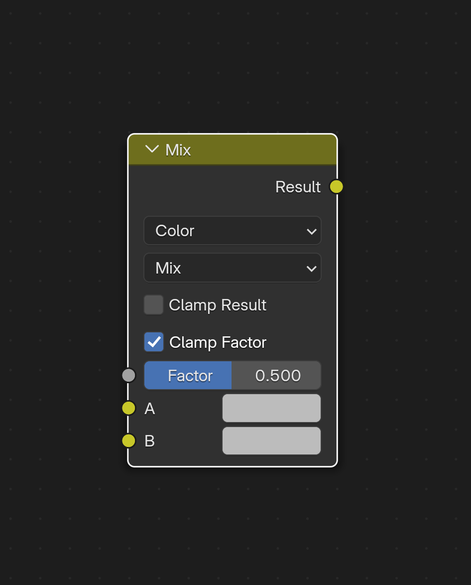This screenshot has height=585, width=471.
Task: Click the gray Factor input socket
Action: pyautogui.click(x=128, y=375)
